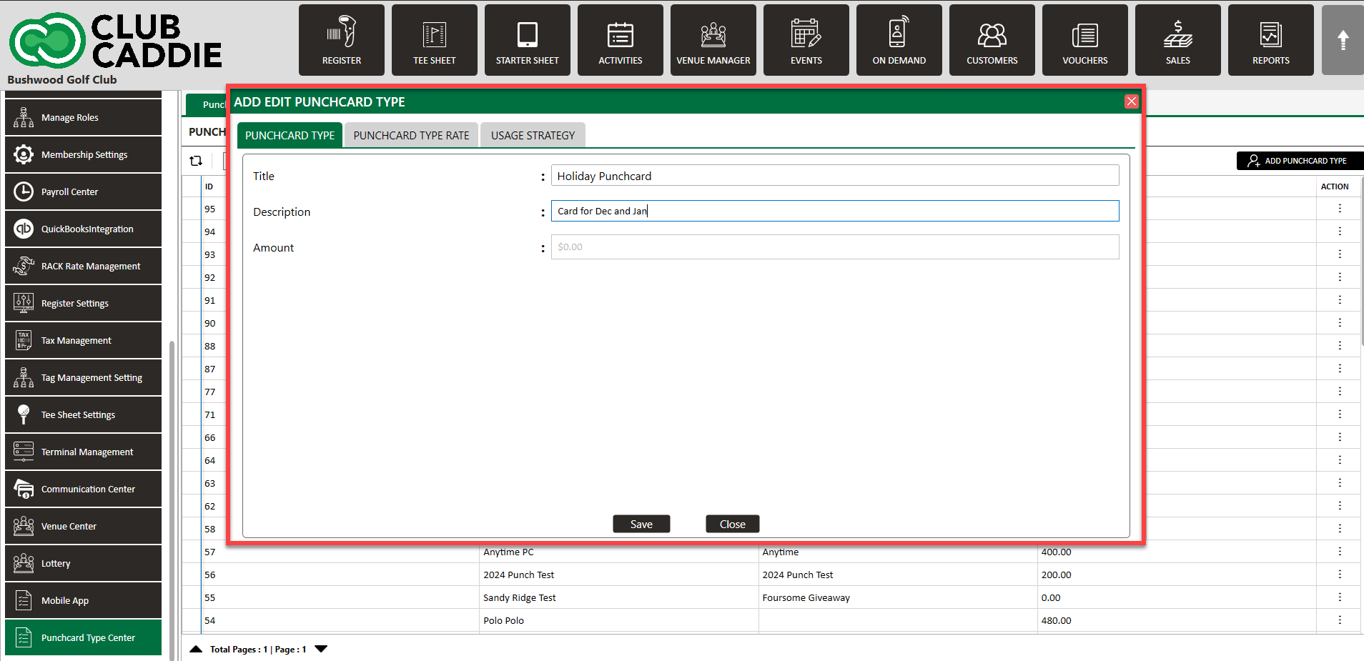Click the Add Punchcard Type button
The image size is (1364, 661).
pos(1299,161)
